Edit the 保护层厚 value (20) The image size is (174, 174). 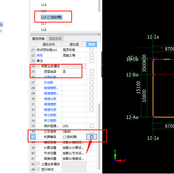click(x=74, y=126)
